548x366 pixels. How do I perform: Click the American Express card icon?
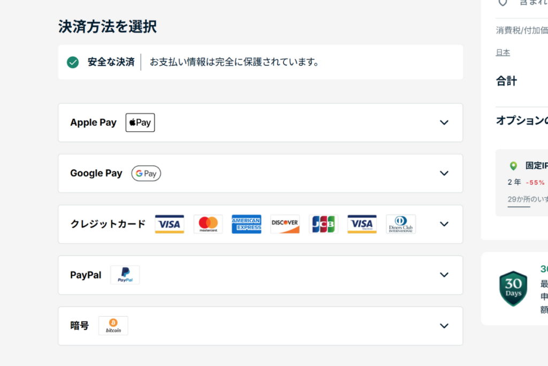(246, 224)
